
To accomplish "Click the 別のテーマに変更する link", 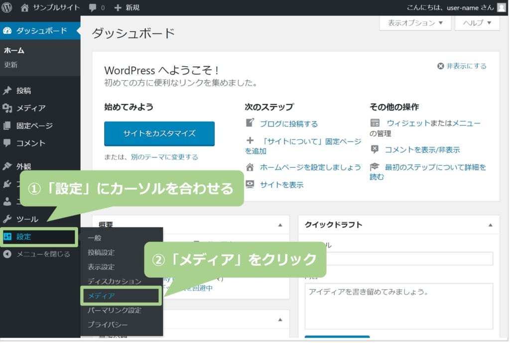I will point(164,157).
